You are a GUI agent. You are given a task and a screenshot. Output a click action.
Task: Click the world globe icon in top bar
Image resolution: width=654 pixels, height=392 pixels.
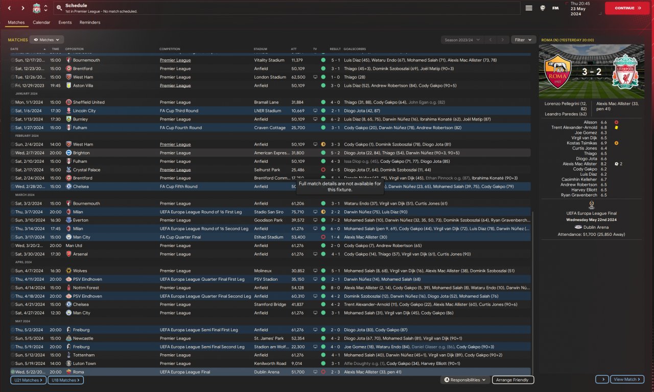[542, 8]
